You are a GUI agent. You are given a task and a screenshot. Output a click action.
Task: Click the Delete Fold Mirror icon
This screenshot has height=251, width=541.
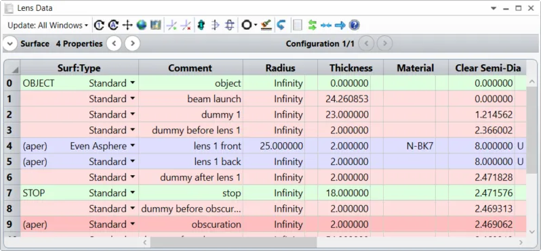(186, 25)
